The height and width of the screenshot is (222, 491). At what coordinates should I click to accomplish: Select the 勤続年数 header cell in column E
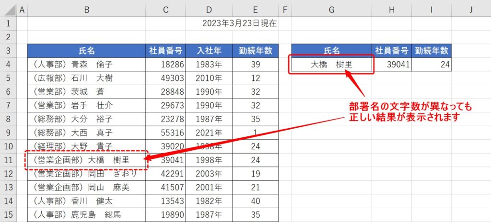[255, 51]
